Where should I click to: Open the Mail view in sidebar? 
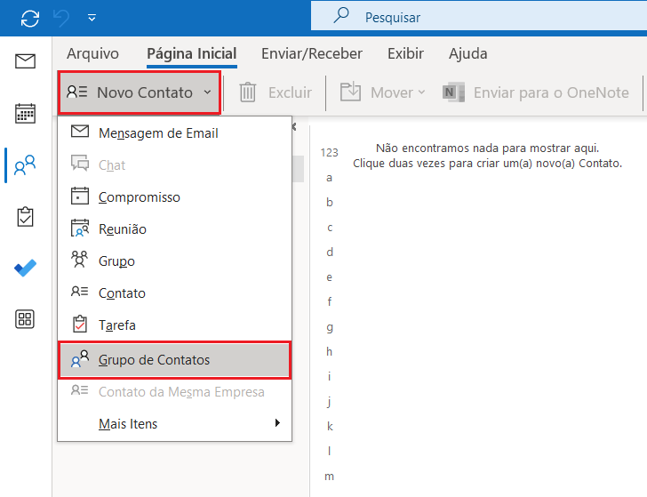(x=25, y=61)
